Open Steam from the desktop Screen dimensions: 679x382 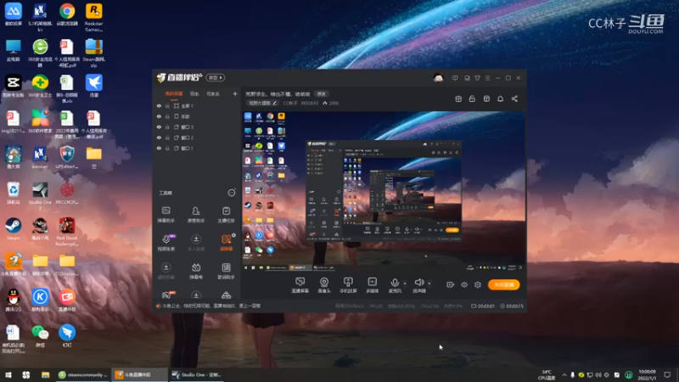tap(13, 228)
